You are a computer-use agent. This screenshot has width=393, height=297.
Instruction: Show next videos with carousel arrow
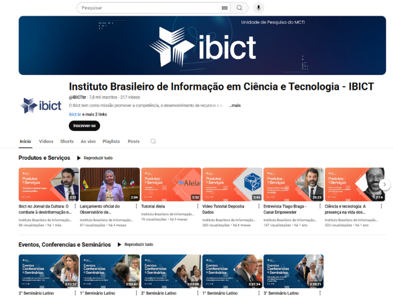point(385,184)
